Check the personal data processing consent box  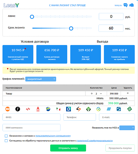tap(6, 140)
